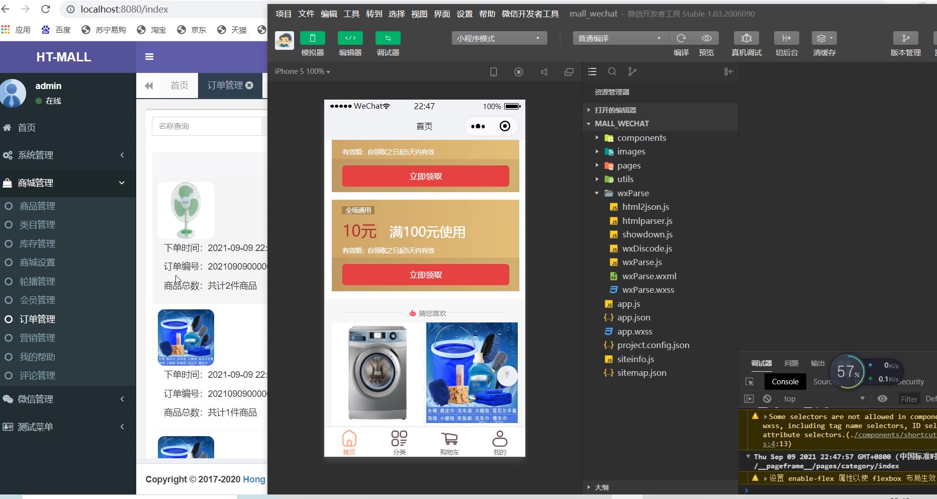Screen dimensions: 937x499
Task: Toggle the 模拟器 simulator panel button
Action: tap(312, 38)
